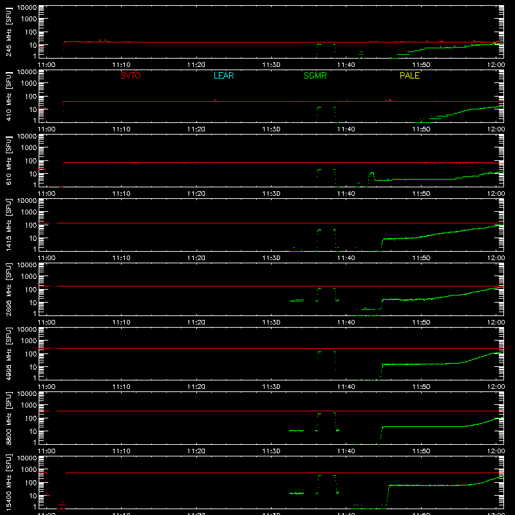Click the green SGMR station label
Viewport: 515px width, 515px height.
click(315, 75)
